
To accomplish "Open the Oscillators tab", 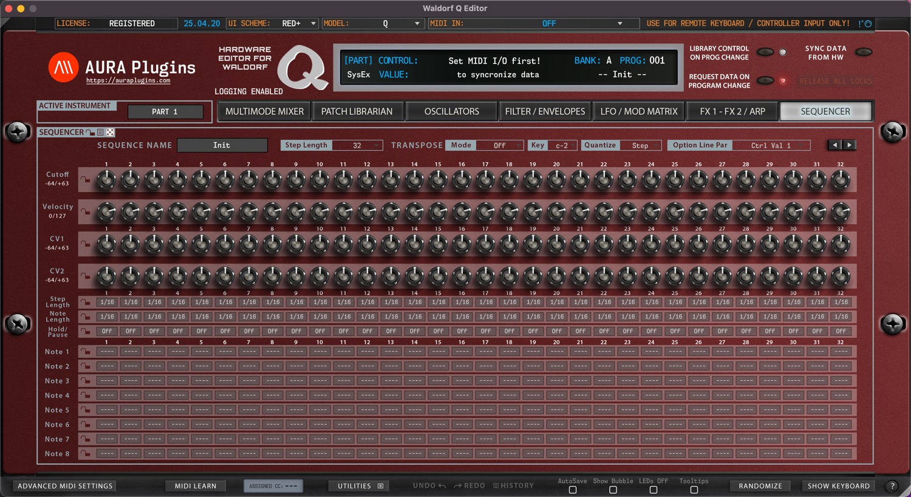I will [451, 112].
